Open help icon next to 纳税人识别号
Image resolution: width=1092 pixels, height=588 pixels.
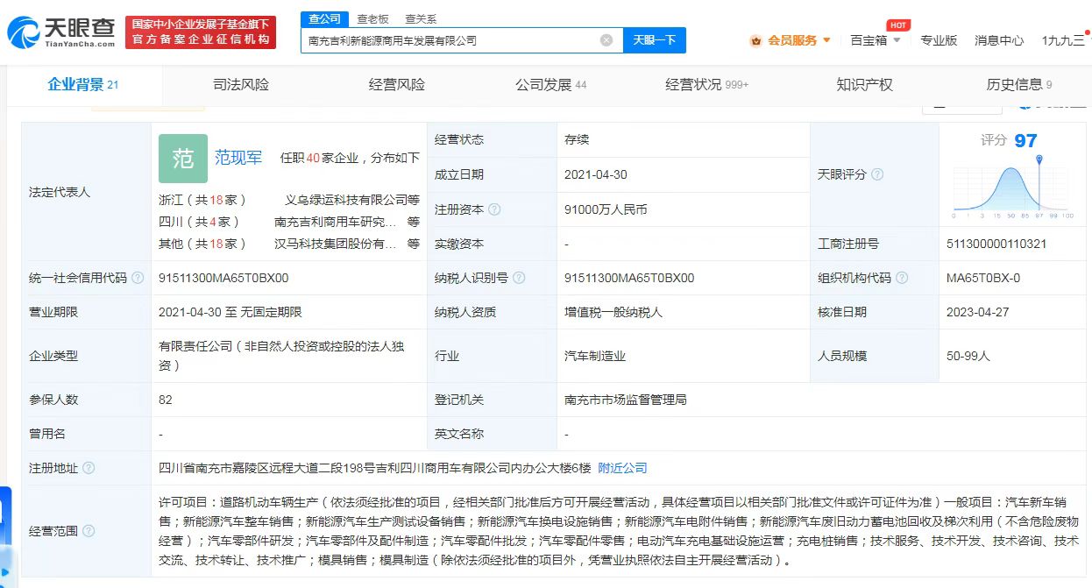[519, 278]
